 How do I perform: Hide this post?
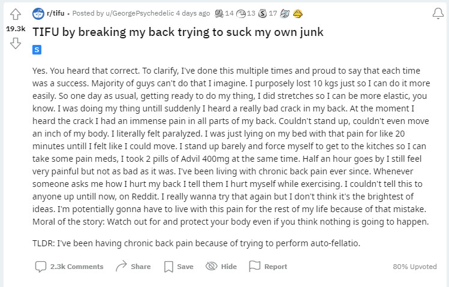[221, 267]
